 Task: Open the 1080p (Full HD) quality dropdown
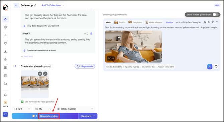75,109
